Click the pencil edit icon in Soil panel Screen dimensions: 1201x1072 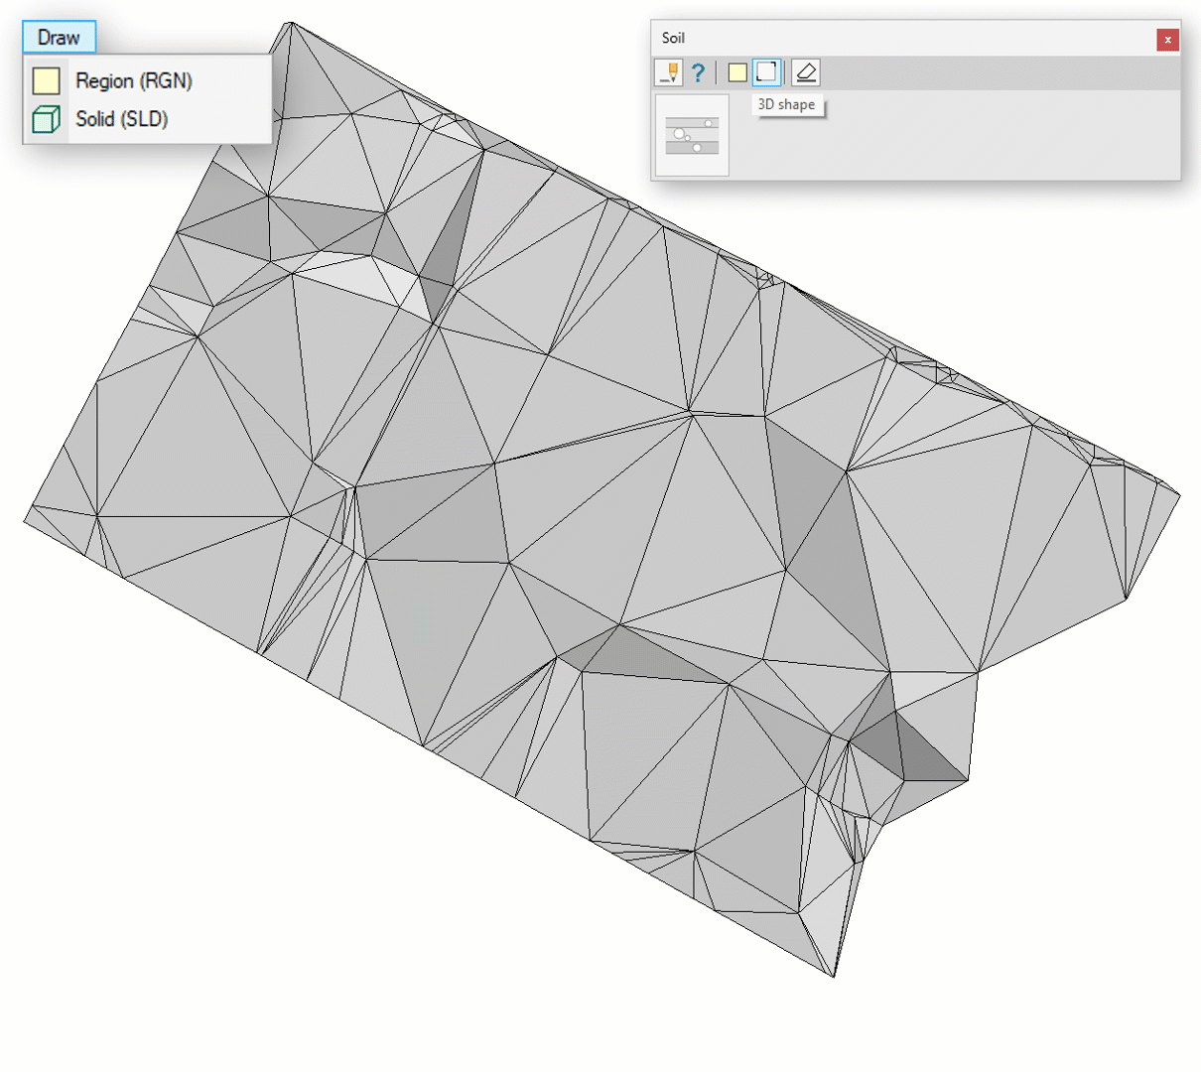click(x=669, y=72)
